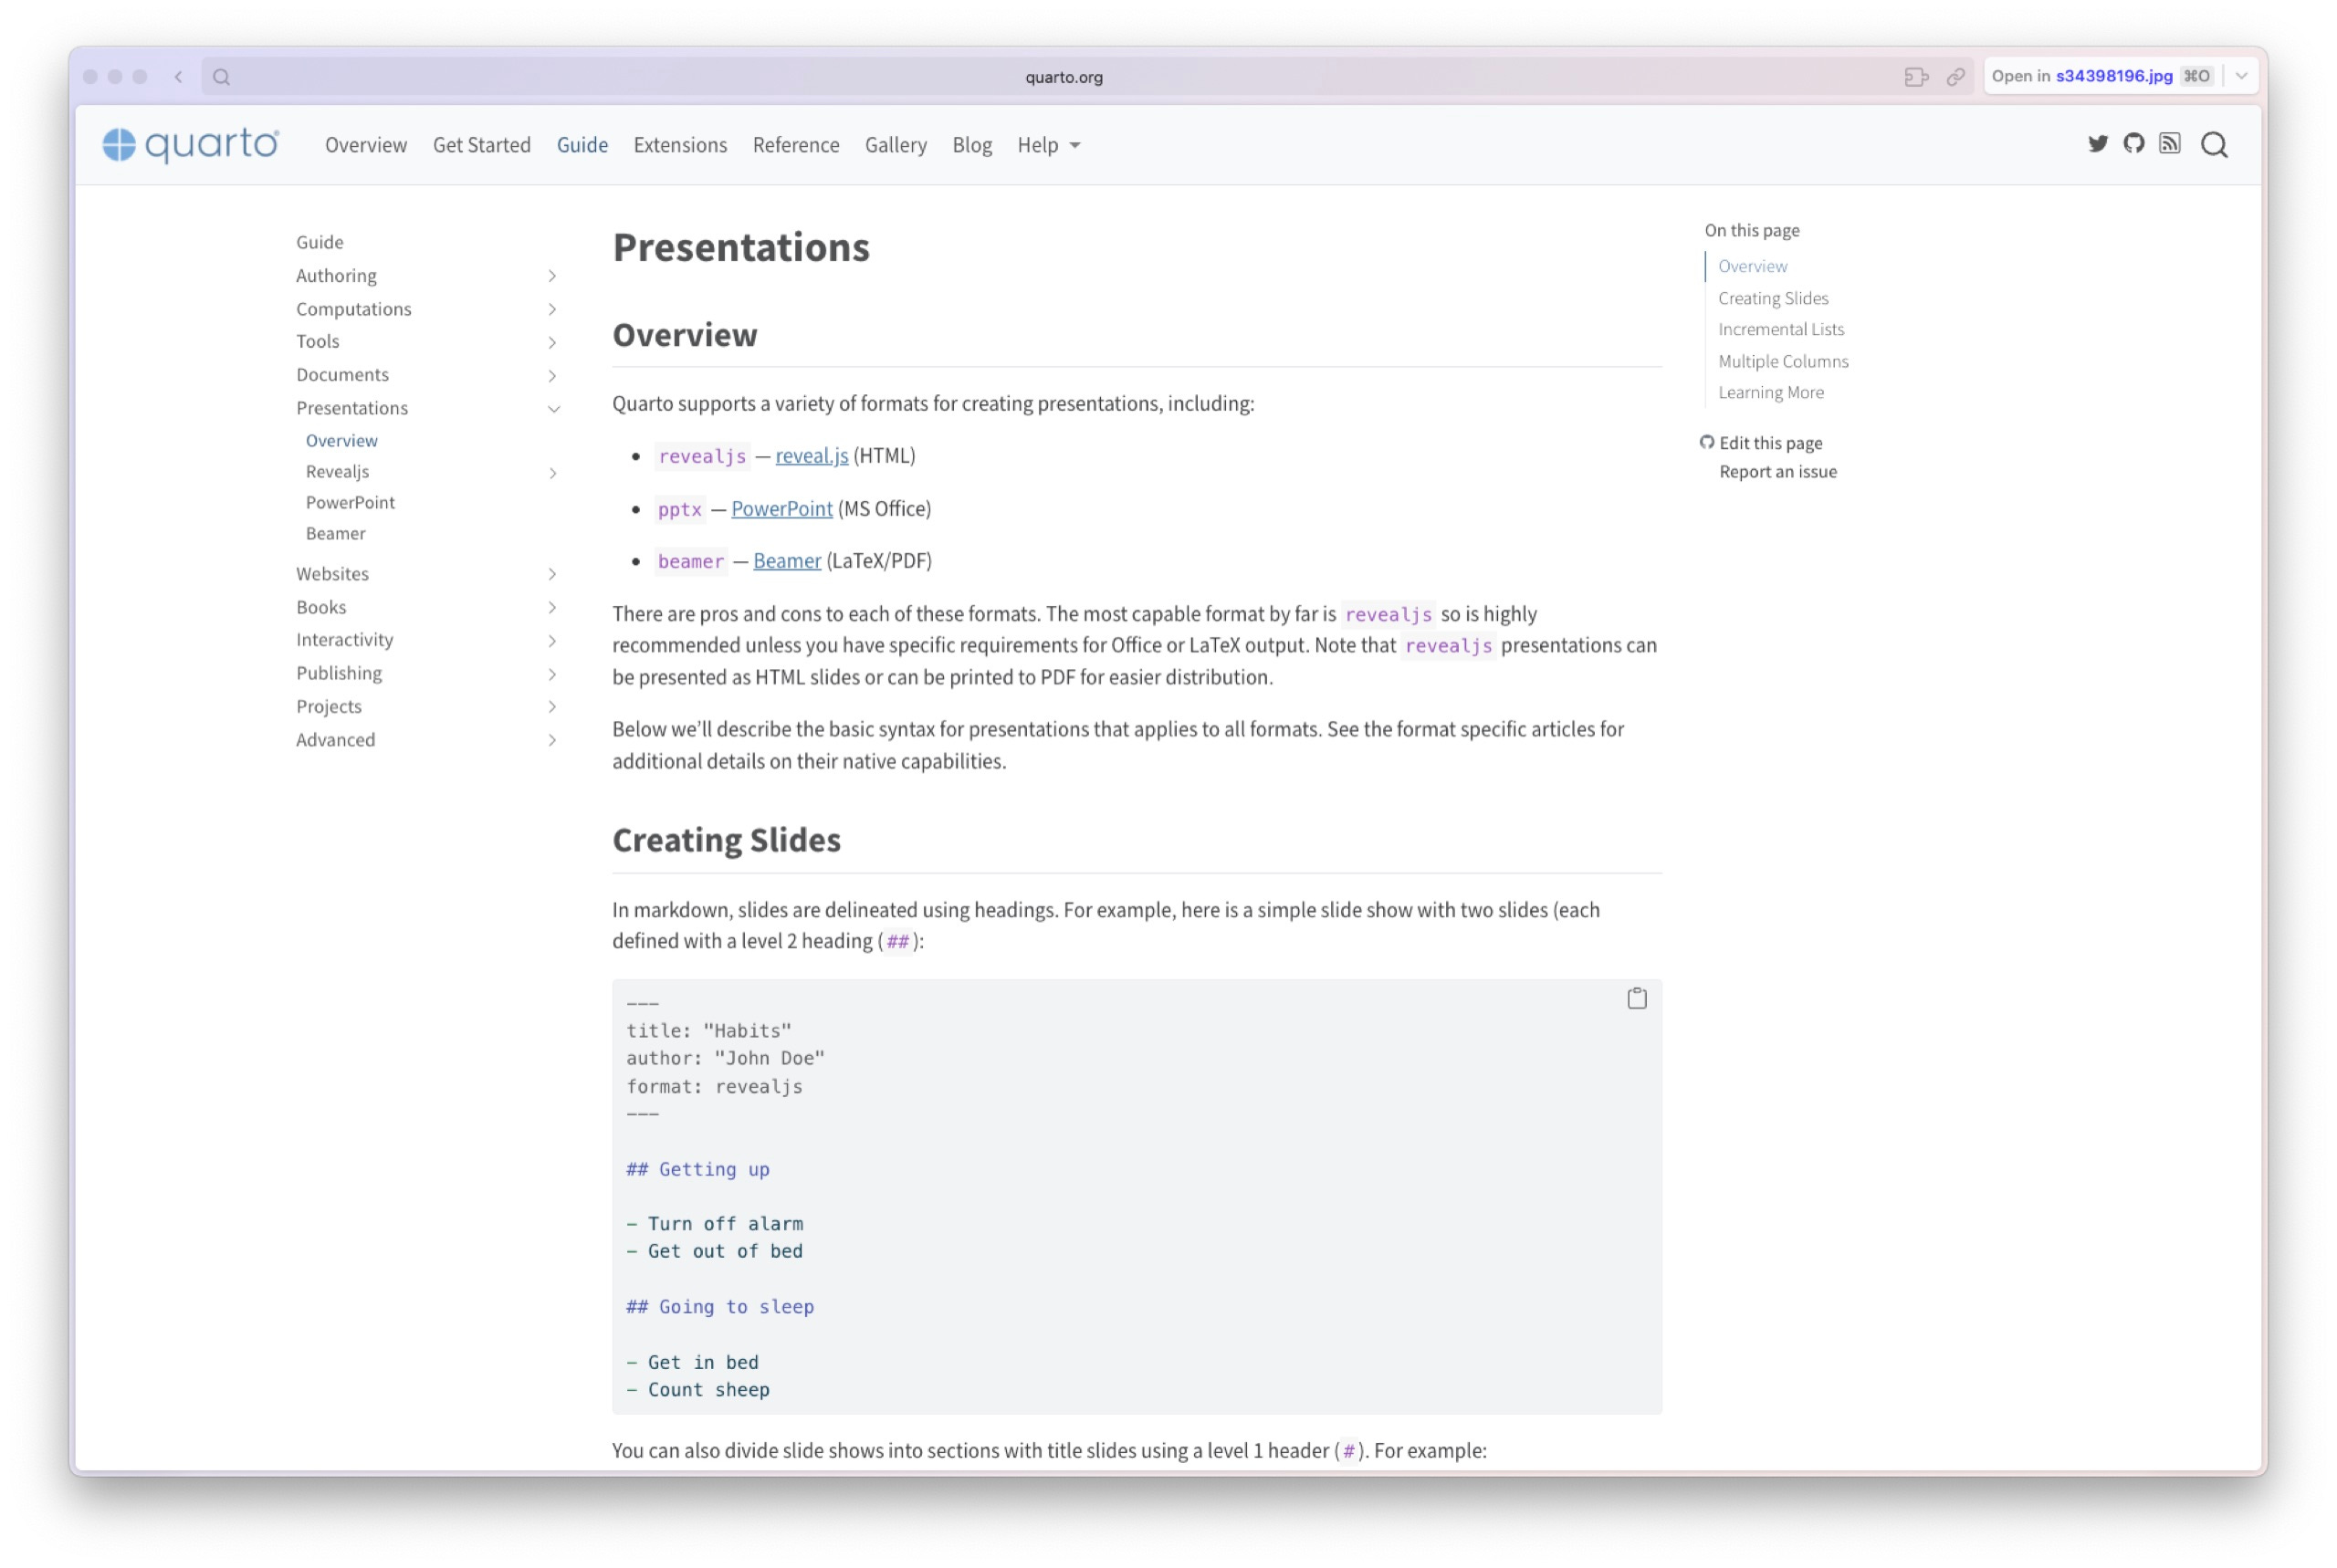2337x1568 pixels.
Task: Expand the Revealjs sidebar subsection
Action: [x=552, y=473]
